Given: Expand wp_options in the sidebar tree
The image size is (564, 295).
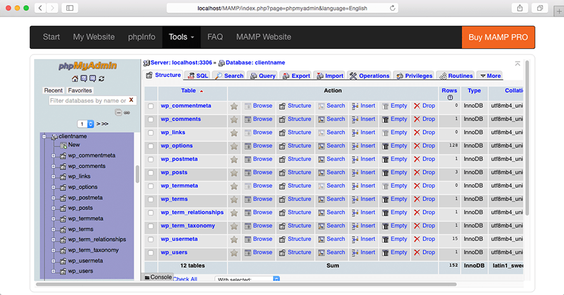Looking at the screenshot, I should tap(53, 187).
